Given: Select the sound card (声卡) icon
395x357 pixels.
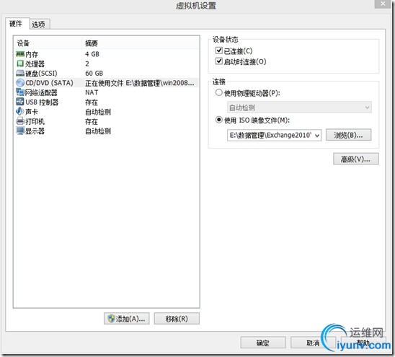Looking at the screenshot, I should pos(20,111).
